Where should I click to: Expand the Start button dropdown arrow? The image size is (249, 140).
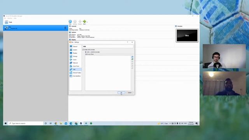[87, 22]
